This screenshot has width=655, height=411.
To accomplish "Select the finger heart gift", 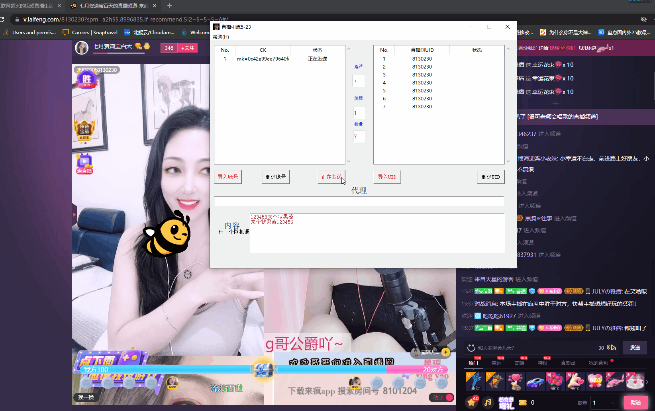I will [575, 382].
